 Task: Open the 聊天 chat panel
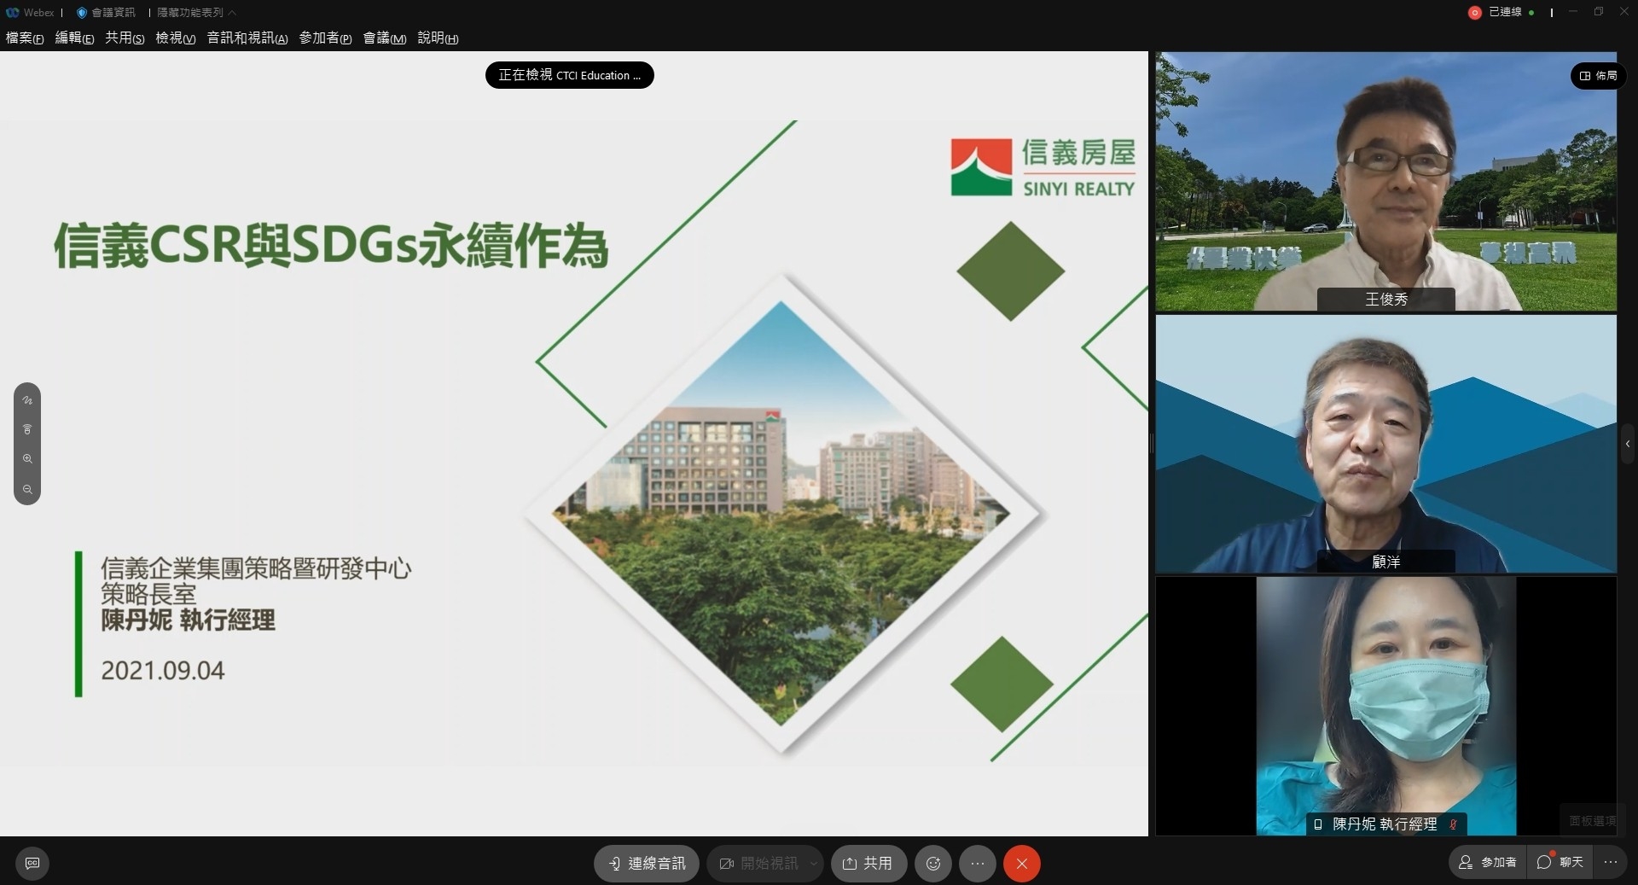click(x=1562, y=863)
